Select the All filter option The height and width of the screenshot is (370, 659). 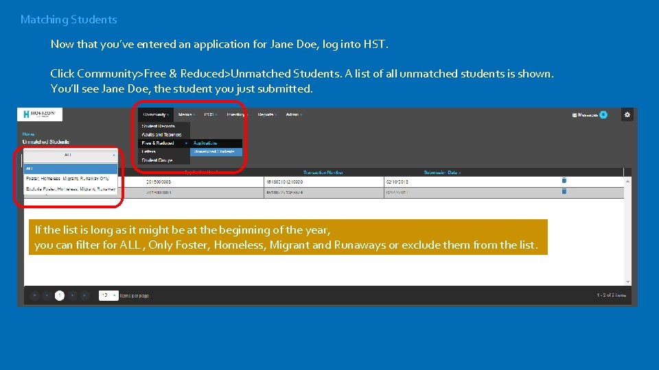click(x=70, y=169)
